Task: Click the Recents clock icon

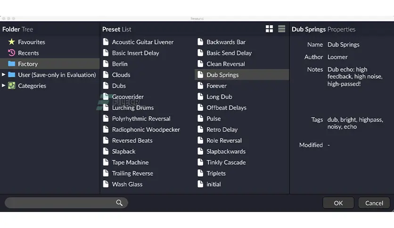Action: point(12,53)
